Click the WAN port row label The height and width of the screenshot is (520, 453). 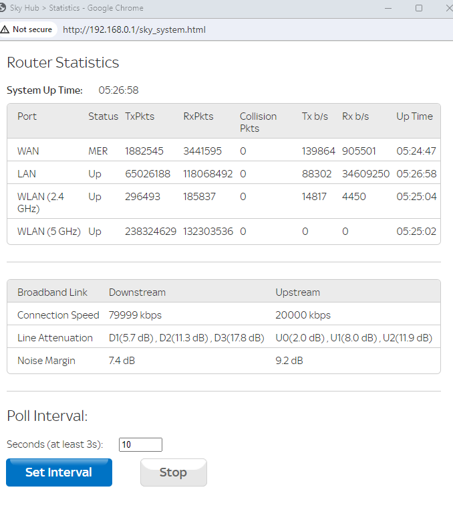pyautogui.click(x=28, y=151)
